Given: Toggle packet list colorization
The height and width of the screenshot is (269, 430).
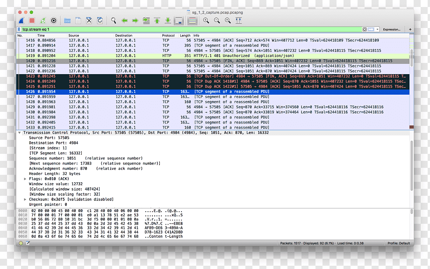Looking at the screenshot, I should (193, 21).
